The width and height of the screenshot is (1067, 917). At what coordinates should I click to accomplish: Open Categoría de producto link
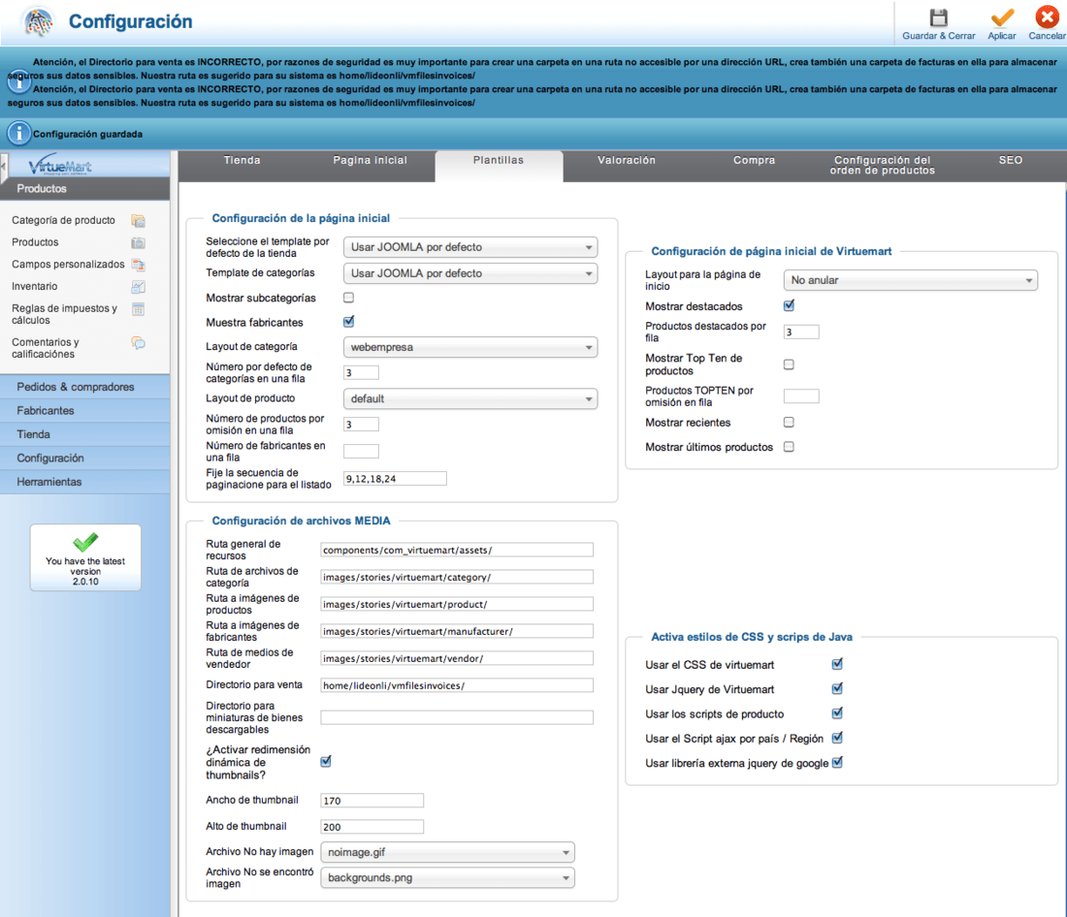point(63,220)
